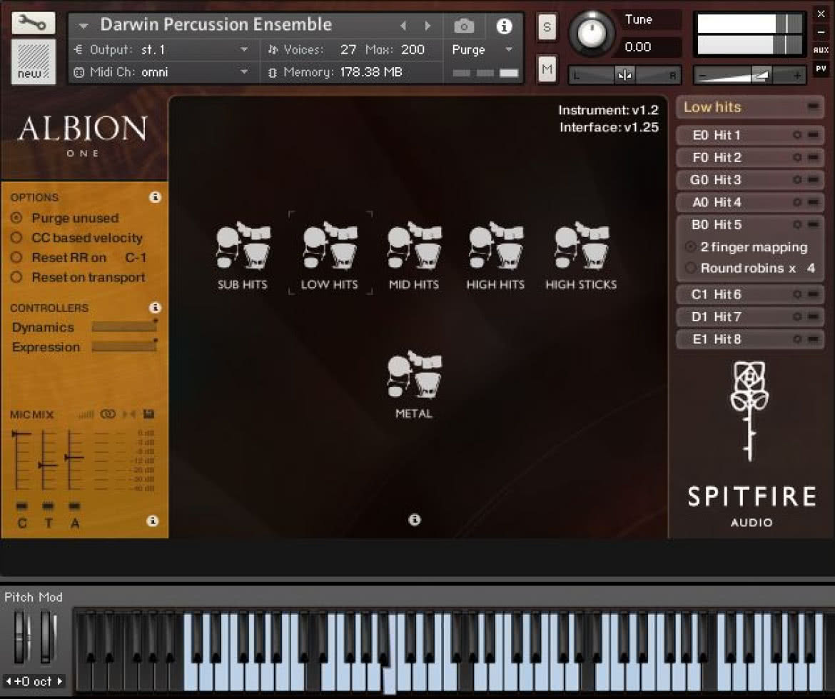
Task: Expand the F0 Hit 2 row toggle
Action: pos(813,157)
